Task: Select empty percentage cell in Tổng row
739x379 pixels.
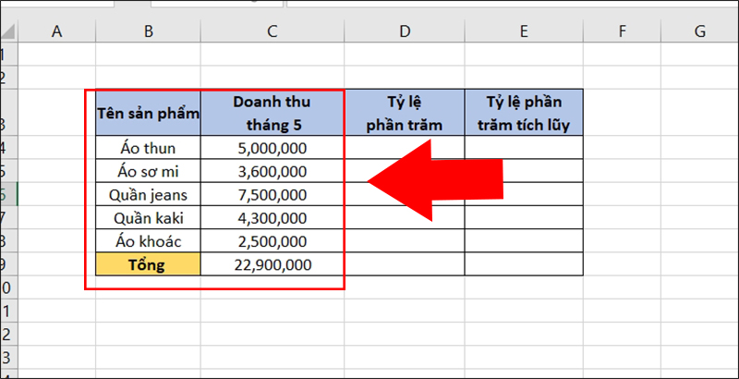Action: [405, 264]
